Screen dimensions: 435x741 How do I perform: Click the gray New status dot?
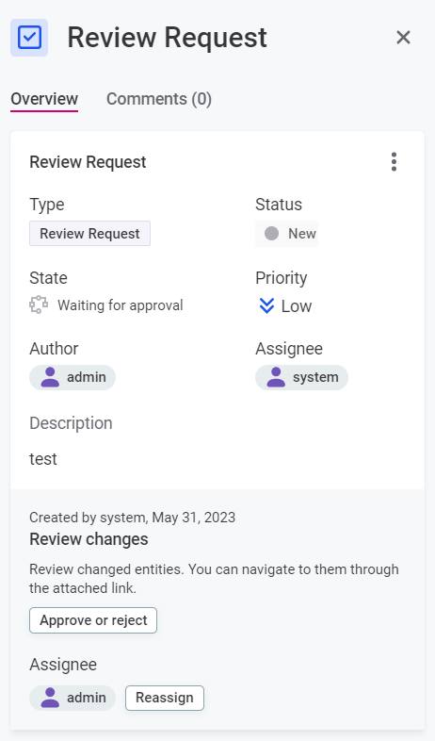click(x=271, y=234)
